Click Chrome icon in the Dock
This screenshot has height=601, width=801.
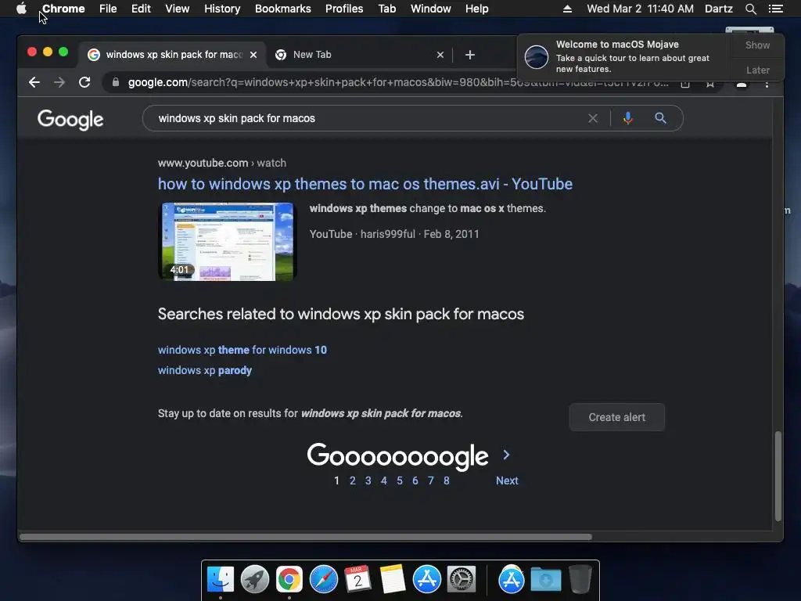(x=289, y=579)
